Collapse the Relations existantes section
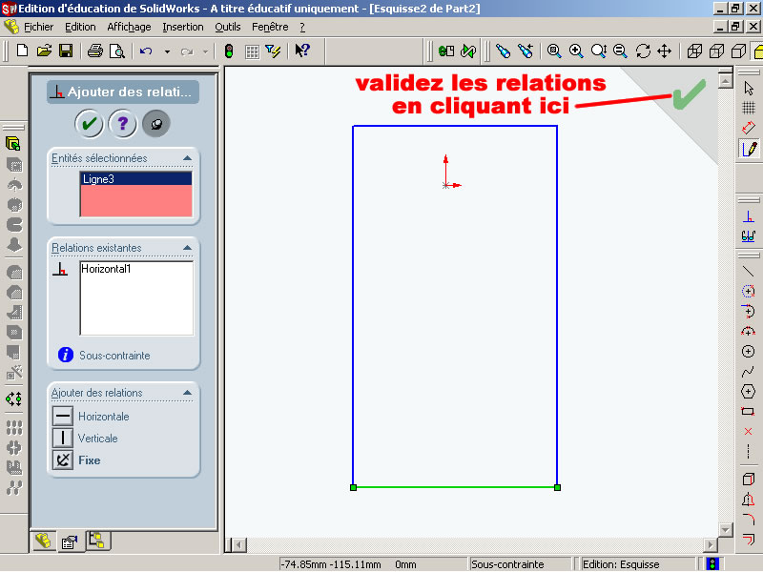The image size is (763, 572). click(x=187, y=248)
